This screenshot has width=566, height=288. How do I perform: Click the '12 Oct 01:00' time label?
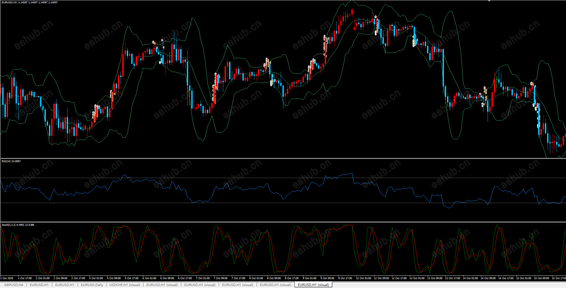[364, 278]
